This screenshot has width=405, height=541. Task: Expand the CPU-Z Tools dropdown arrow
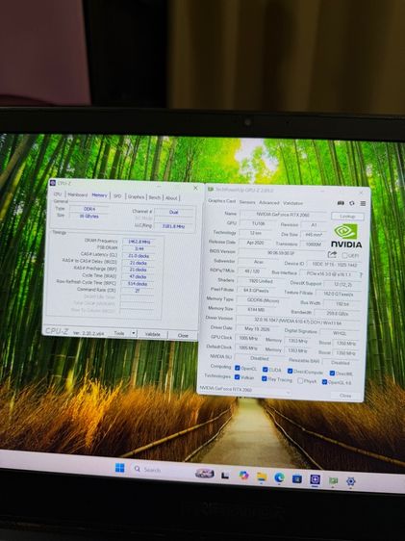[x=134, y=333]
